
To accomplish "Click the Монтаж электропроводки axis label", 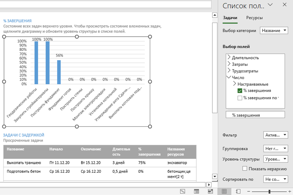I will click(89, 105).
